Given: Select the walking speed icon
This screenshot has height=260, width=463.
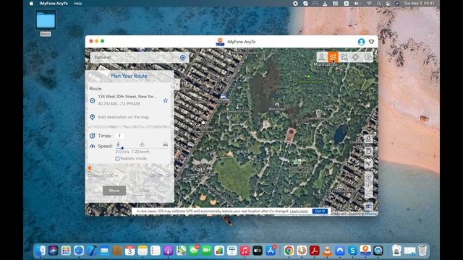Looking at the screenshot, I should tap(118, 144).
